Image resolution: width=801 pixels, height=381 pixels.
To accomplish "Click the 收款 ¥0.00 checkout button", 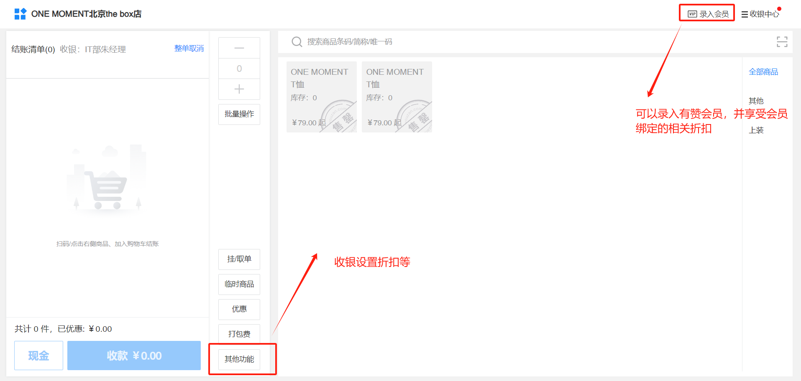I will click(134, 356).
